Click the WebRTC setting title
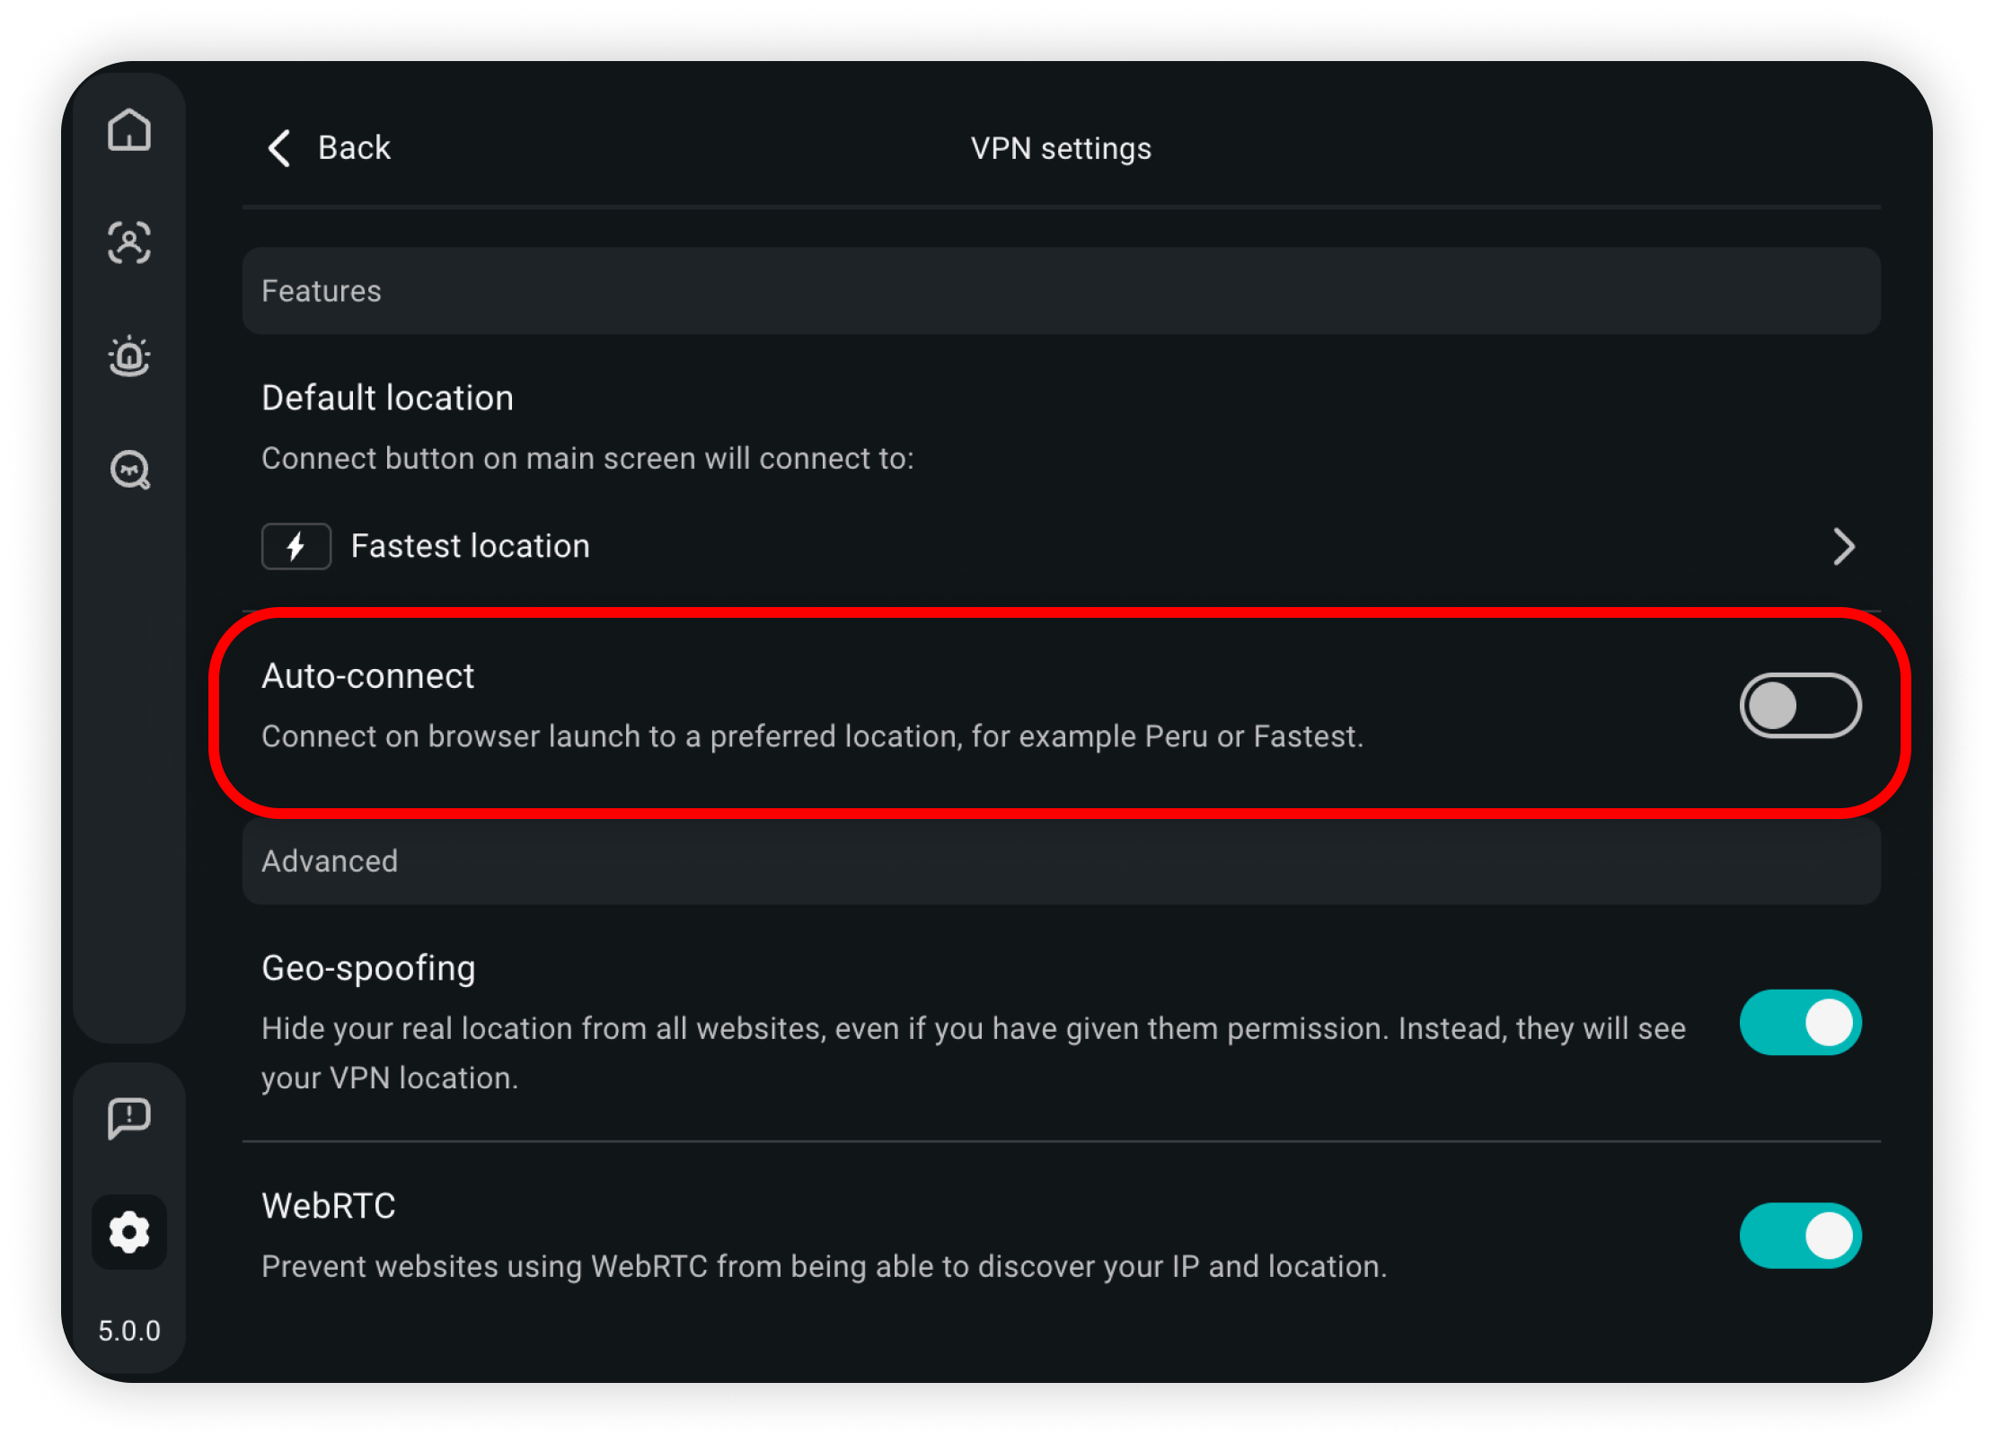Viewport: 1994px width, 1444px height. pyautogui.click(x=329, y=1205)
